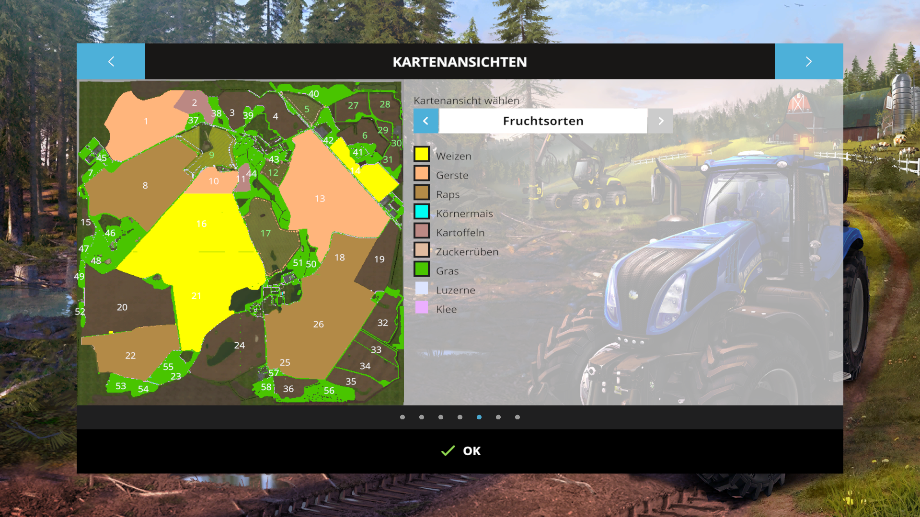
Task: Click the Körnermais legend label
Action: pos(464,214)
